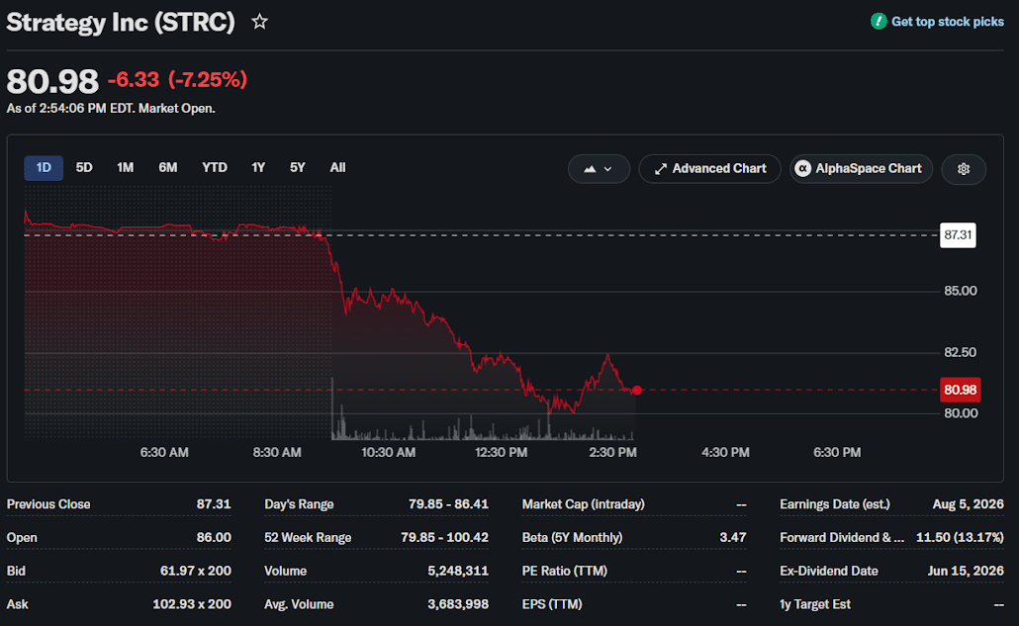1019x626 pixels.
Task: Click the red 80.98 price label
Action: 960,390
